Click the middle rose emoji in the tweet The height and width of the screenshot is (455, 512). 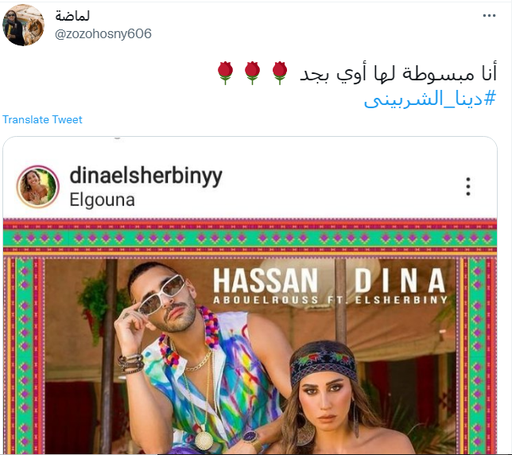252,73
